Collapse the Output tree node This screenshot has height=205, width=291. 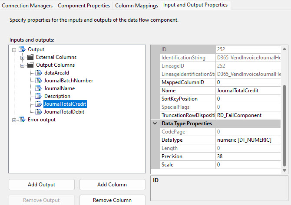pyautogui.click(x=14, y=50)
